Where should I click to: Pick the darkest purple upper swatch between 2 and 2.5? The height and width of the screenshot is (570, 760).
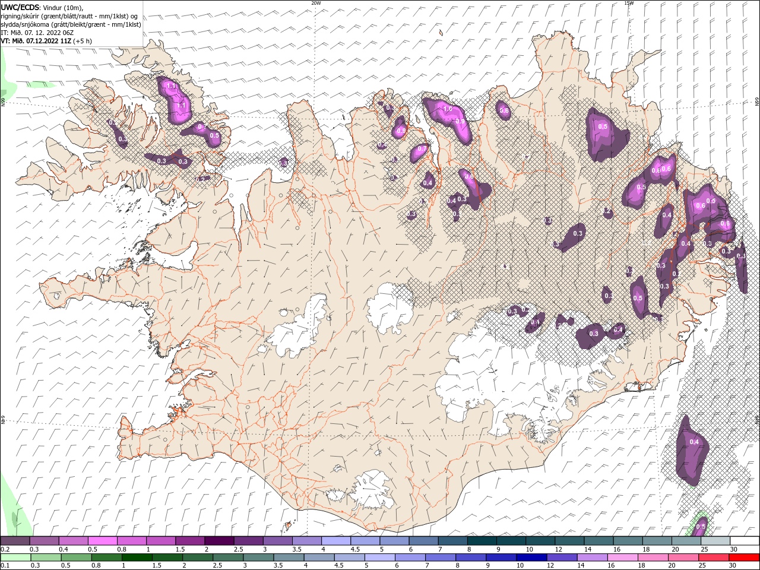[x=219, y=541]
